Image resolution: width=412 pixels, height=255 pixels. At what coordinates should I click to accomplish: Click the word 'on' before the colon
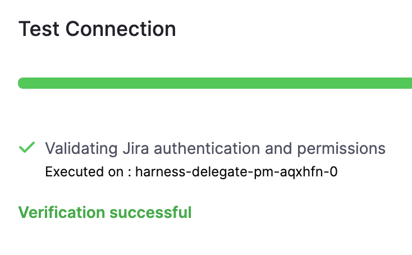[x=117, y=172]
